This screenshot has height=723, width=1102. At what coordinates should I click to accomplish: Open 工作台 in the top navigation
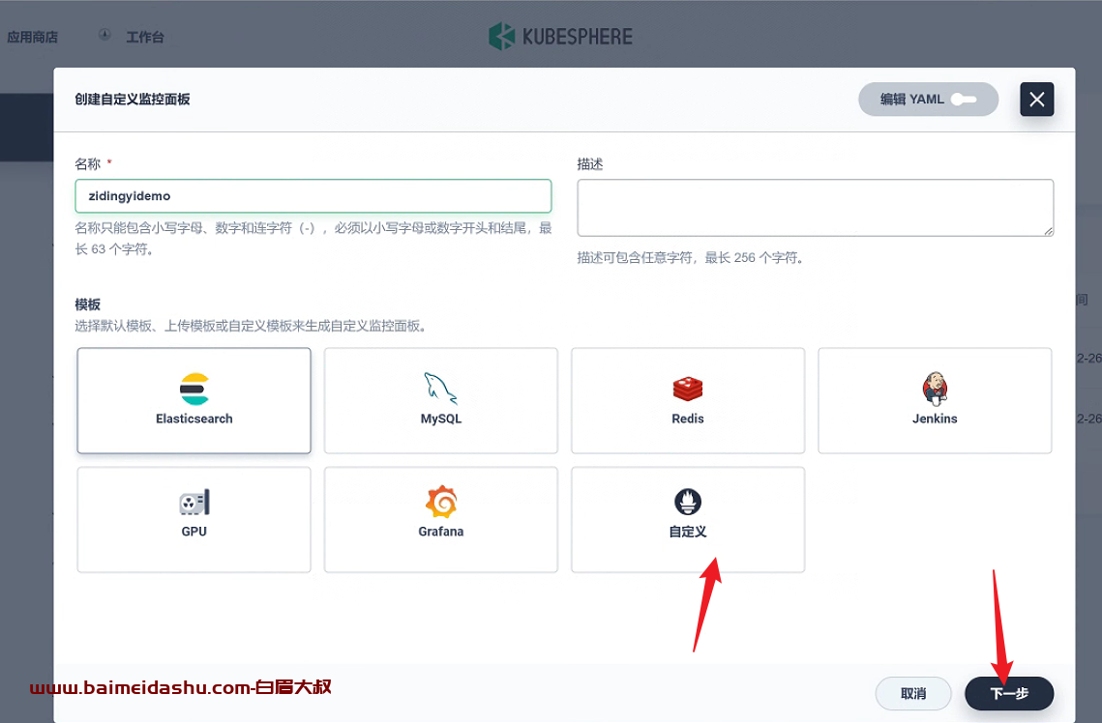point(145,37)
